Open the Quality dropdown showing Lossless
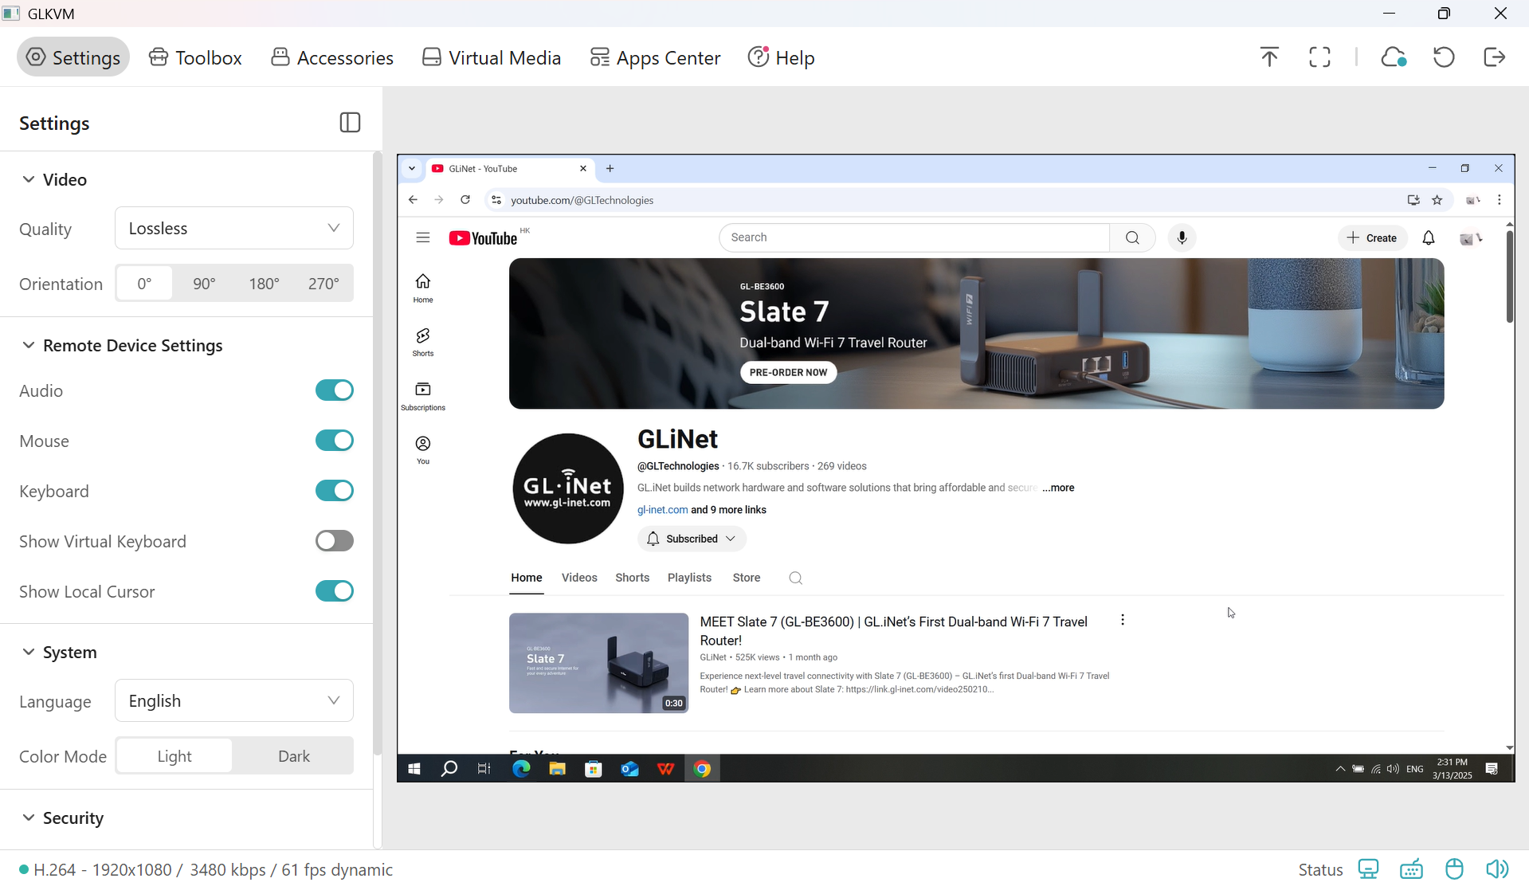The height and width of the screenshot is (894, 1529). [x=233, y=229]
